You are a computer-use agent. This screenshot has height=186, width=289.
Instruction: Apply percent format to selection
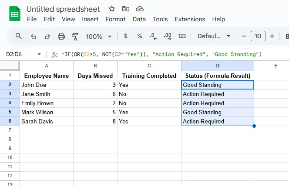point(139,36)
